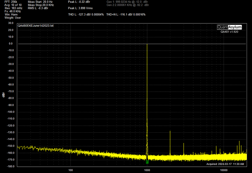Click the dBr vertical axis label
Viewport: 252px width, 173px height.
[4, 95]
